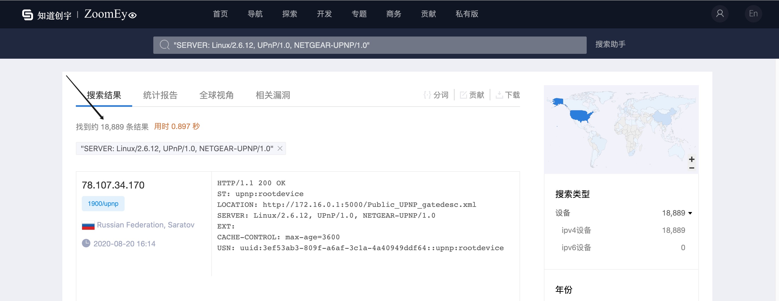Open IP address 78.107.34.170
Screen dimensions: 779x301
(x=113, y=185)
